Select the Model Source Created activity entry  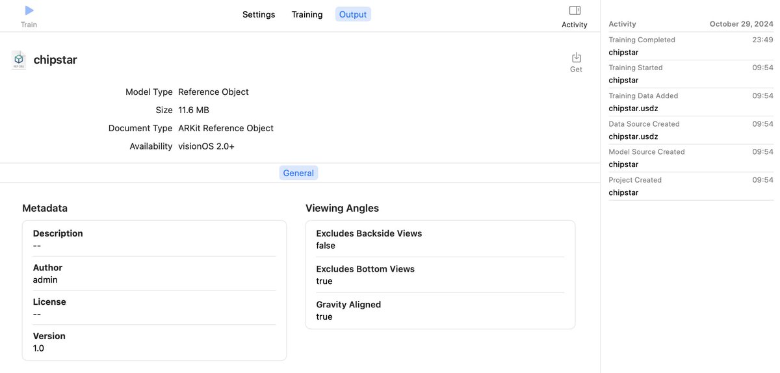(x=691, y=158)
